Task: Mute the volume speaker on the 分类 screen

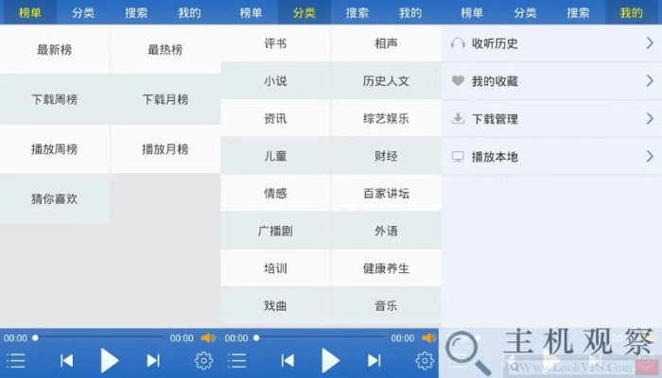Action: 429,338
